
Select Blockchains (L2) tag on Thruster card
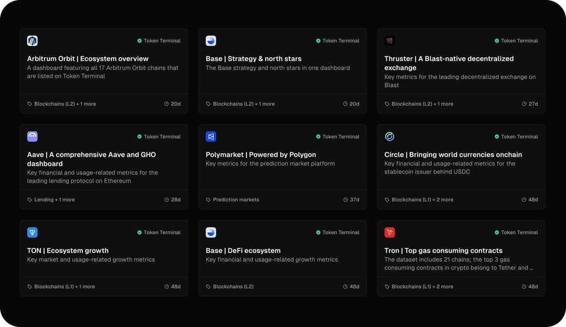(x=422, y=104)
